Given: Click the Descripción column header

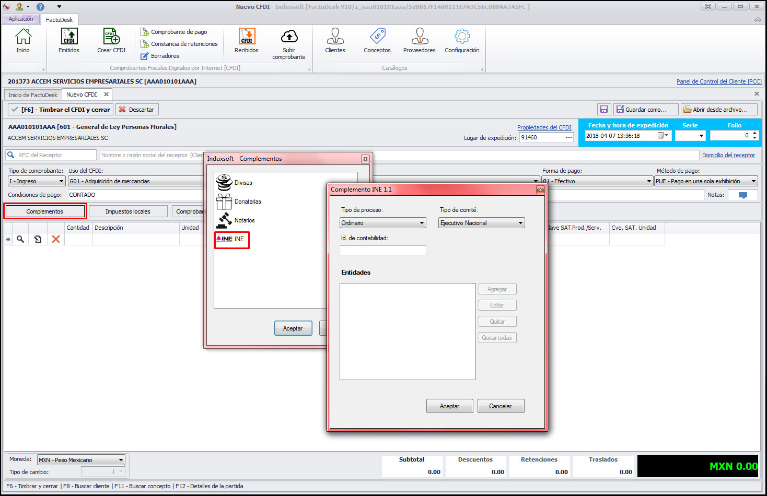Looking at the screenshot, I should pos(136,228).
